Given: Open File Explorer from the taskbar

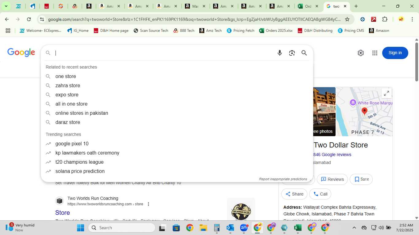Looking at the screenshot, I should 203,228.
